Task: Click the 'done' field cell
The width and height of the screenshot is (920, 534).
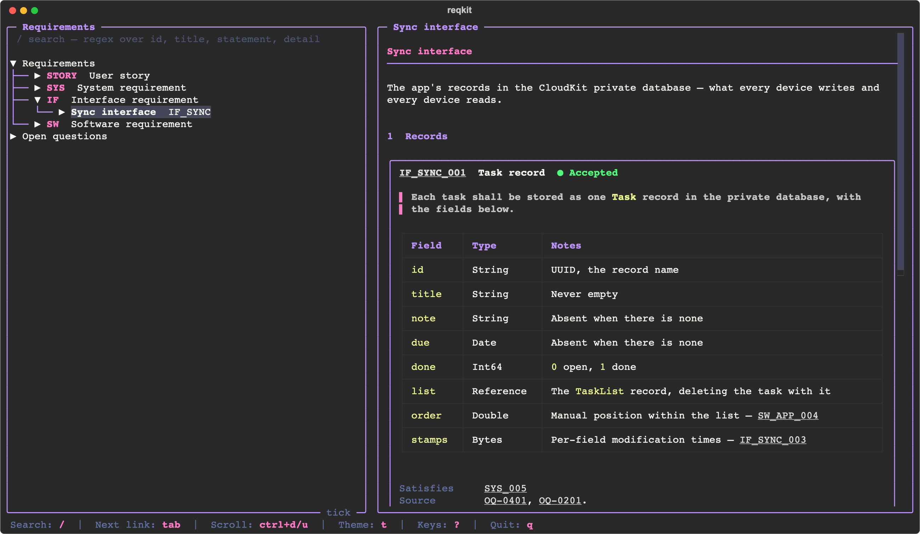Action: click(x=432, y=367)
